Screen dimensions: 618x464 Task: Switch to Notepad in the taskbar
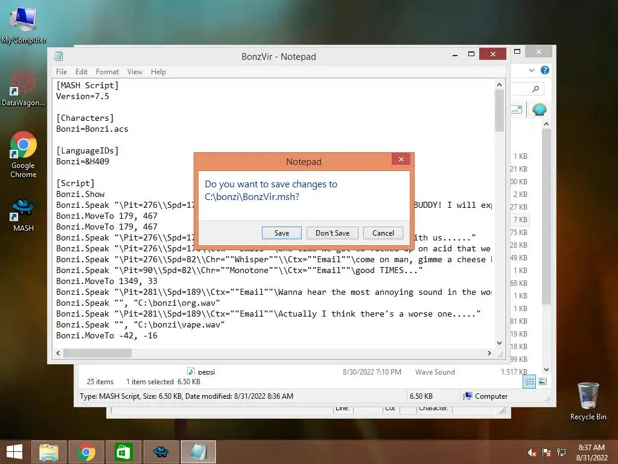198,452
